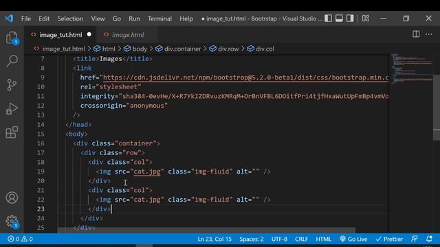Open the File menu
The height and width of the screenshot is (247, 440).
coord(26,19)
